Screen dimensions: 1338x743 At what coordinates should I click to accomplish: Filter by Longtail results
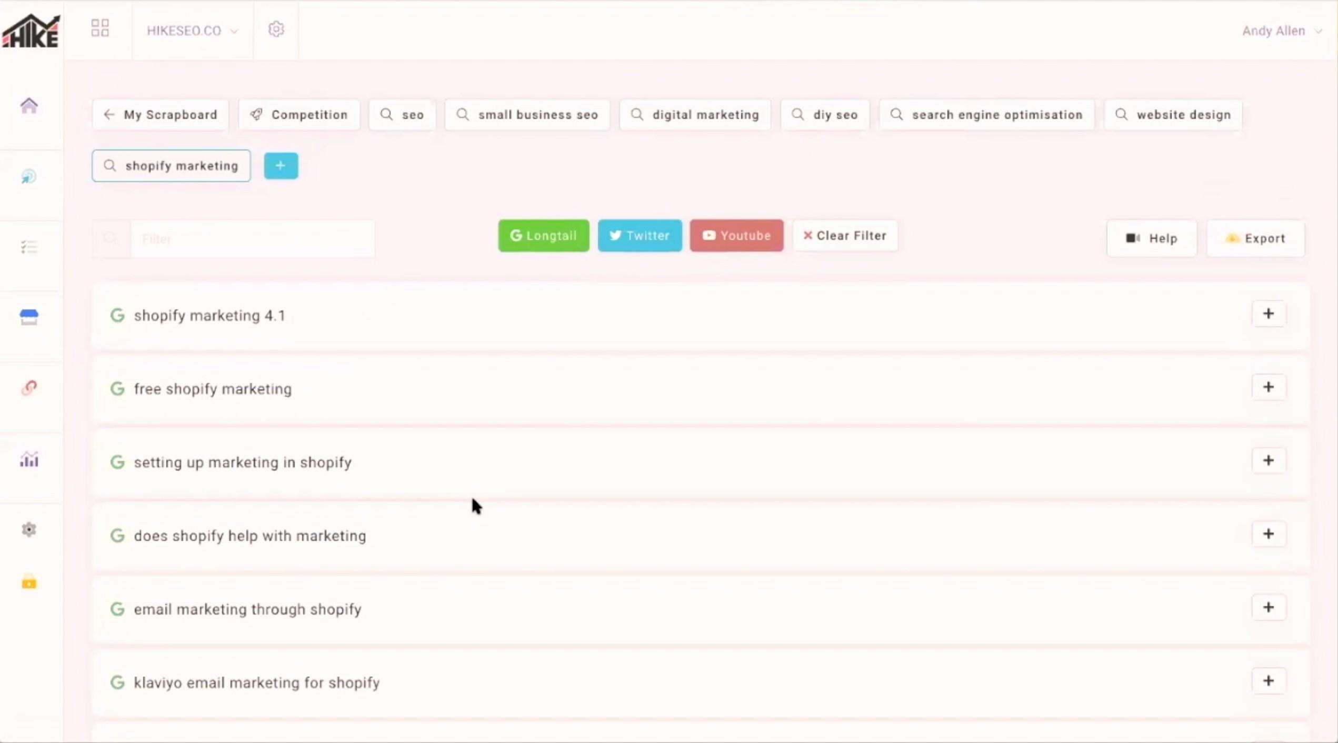tap(544, 236)
